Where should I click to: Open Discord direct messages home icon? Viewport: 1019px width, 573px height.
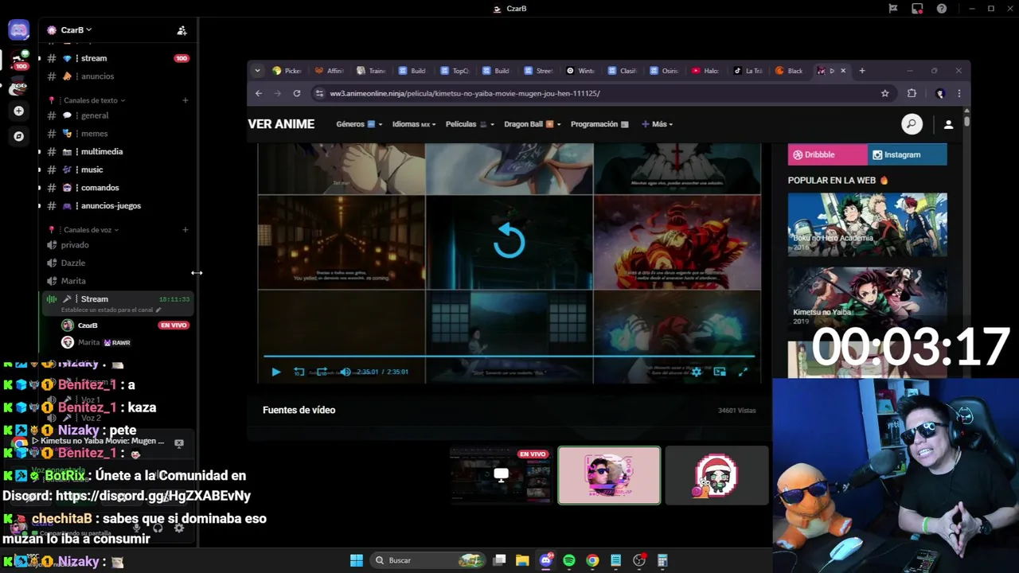click(19, 30)
